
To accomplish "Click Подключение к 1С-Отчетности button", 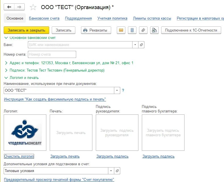I will click(191, 30).
